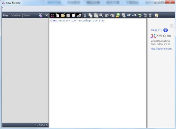Click the Save As disk-with-pencil icon

pyautogui.click(x=74, y=15)
